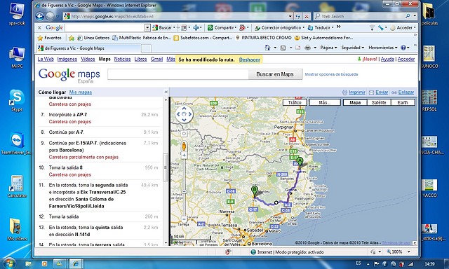Click direction step 11 Eix Transversal/C-25
Viewport: 449px width, 269px height.
(99, 195)
